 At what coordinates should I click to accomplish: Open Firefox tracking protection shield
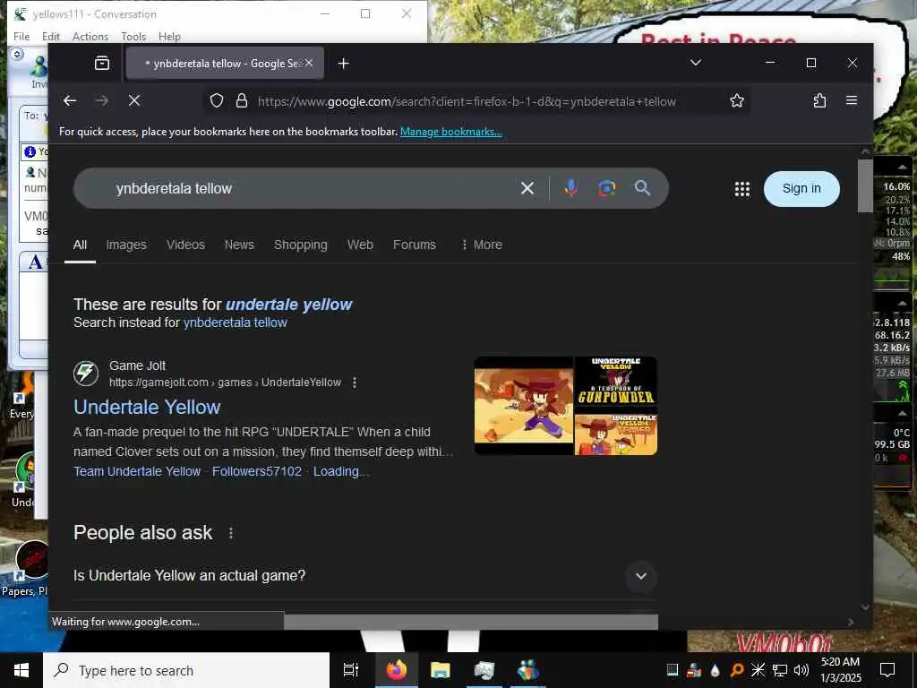point(217,100)
